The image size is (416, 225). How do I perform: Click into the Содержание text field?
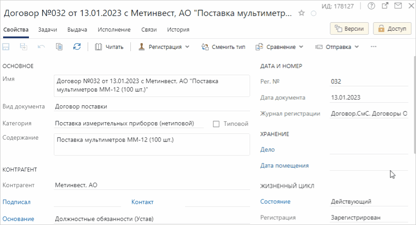click(151, 145)
